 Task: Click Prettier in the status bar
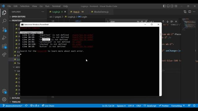click(x=164, y=106)
